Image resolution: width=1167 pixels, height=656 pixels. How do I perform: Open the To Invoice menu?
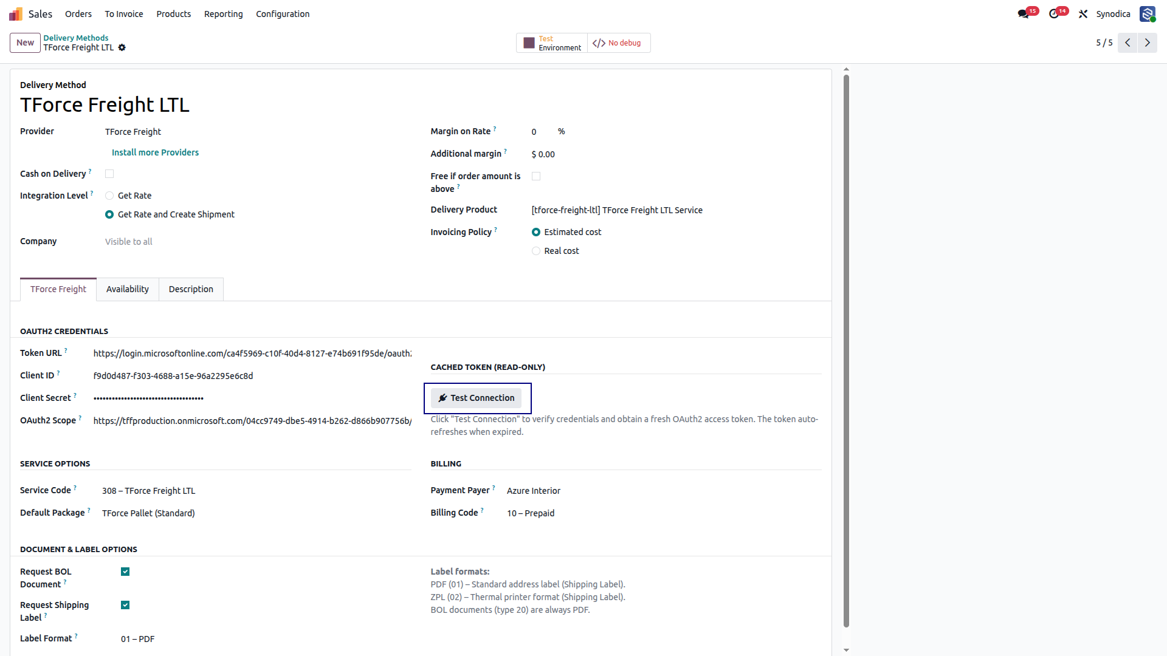[124, 13]
